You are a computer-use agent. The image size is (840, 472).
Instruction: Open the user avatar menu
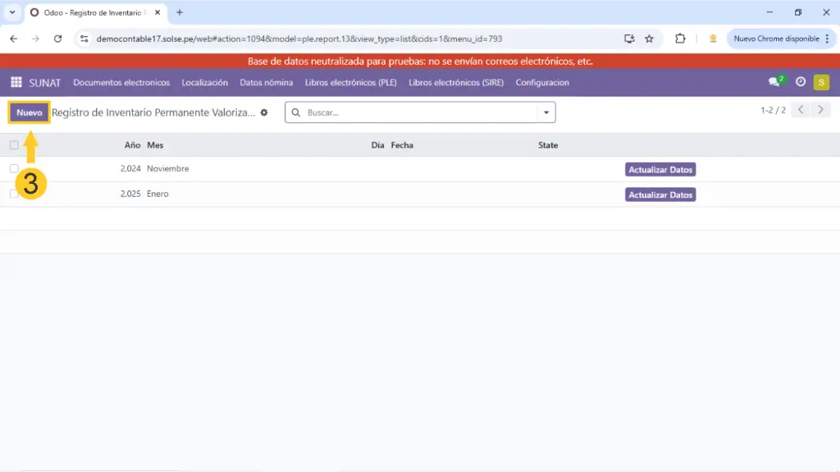(821, 82)
